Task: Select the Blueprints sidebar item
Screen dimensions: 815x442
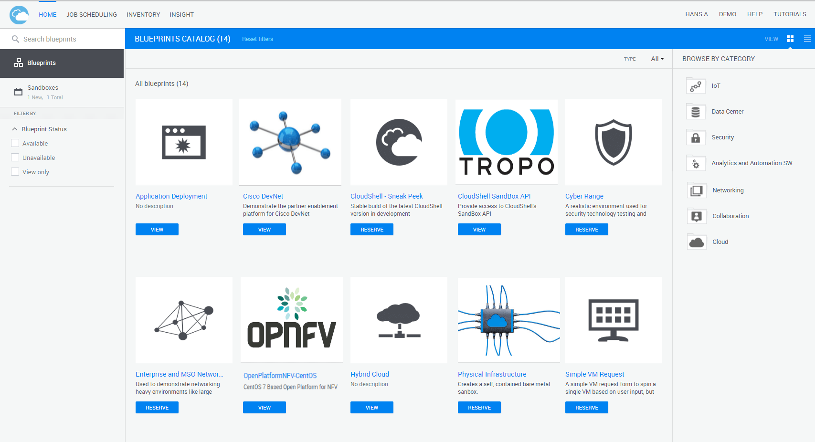Action: 62,63
